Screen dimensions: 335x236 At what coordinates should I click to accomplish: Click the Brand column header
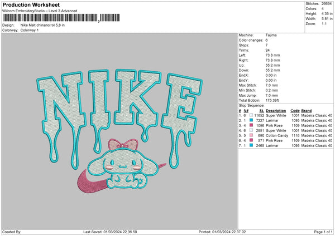tap(307, 111)
